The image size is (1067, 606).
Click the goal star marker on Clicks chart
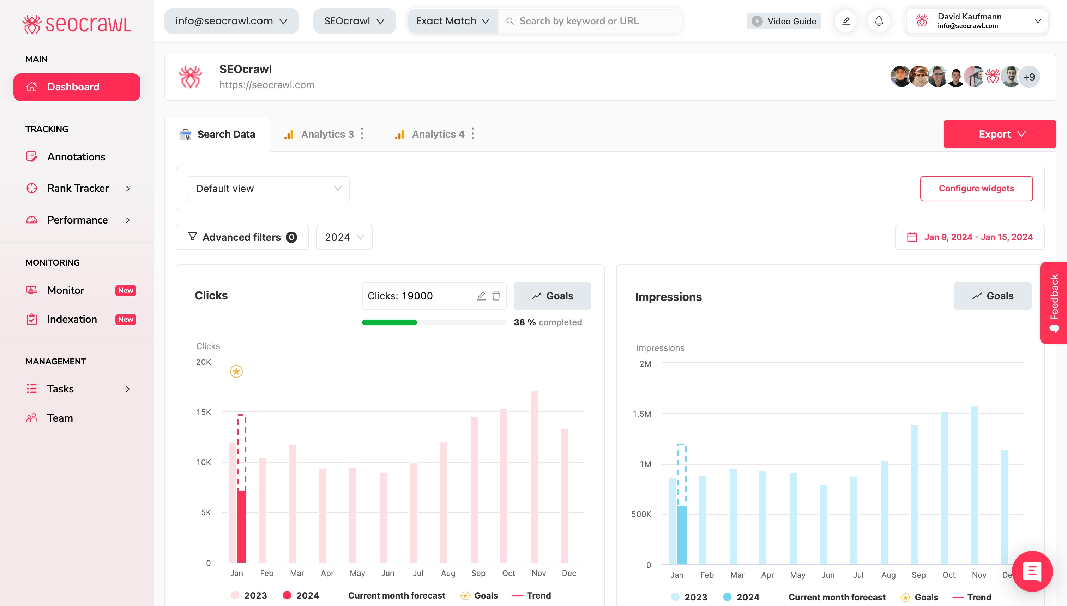pos(236,371)
